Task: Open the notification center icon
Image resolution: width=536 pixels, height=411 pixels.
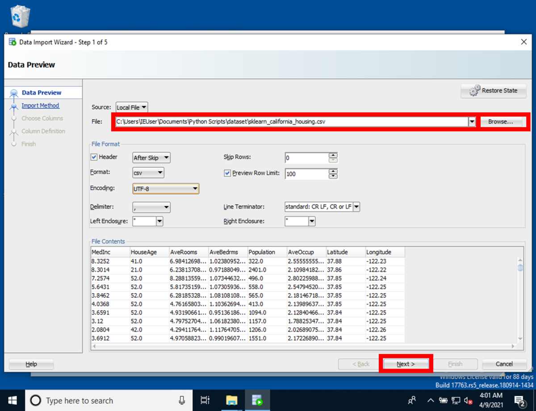Action: [x=519, y=400]
